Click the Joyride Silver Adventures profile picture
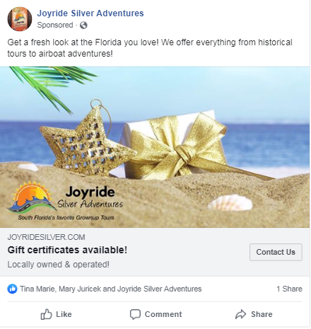Viewport: 311px width, 329px height. [x=20, y=19]
